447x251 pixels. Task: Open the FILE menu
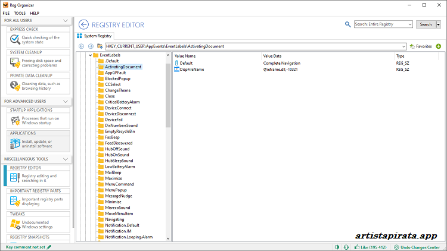click(x=7, y=13)
